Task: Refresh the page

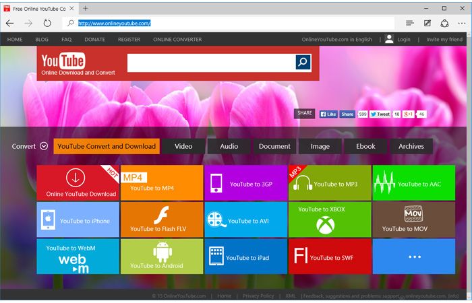Action: point(47,23)
